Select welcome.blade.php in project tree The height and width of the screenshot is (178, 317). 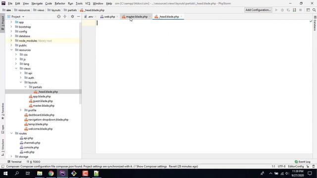tap(40, 129)
